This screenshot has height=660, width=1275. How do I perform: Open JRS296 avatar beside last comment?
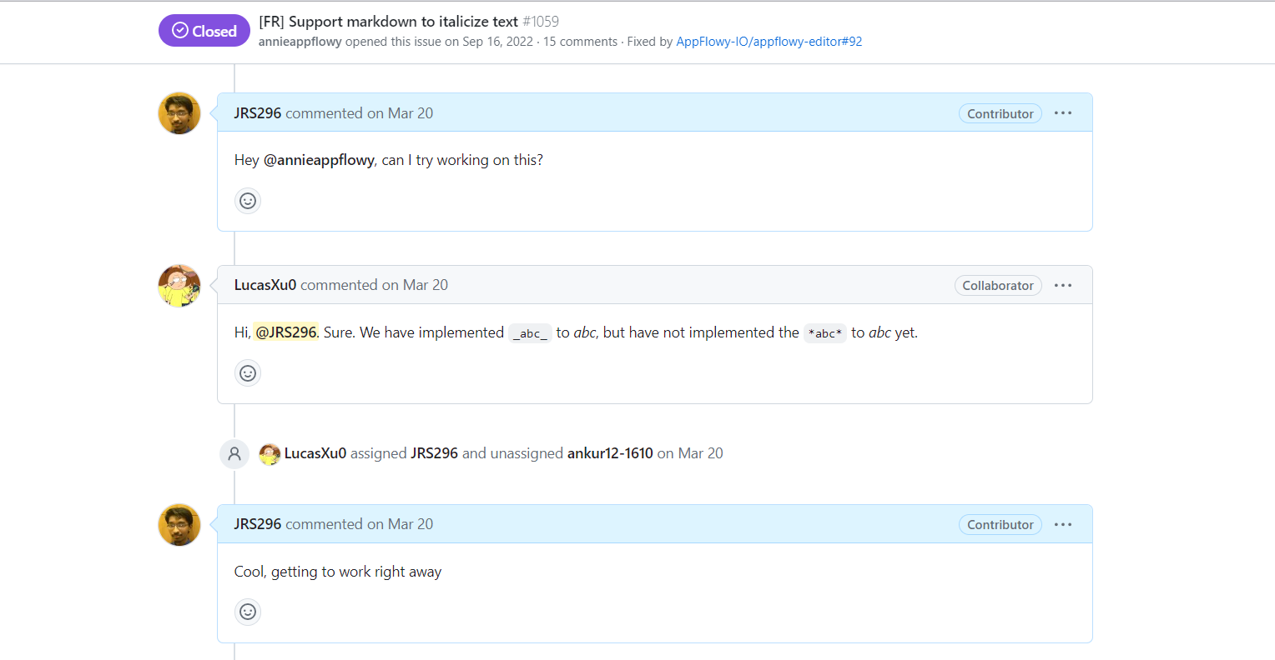pyautogui.click(x=179, y=525)
